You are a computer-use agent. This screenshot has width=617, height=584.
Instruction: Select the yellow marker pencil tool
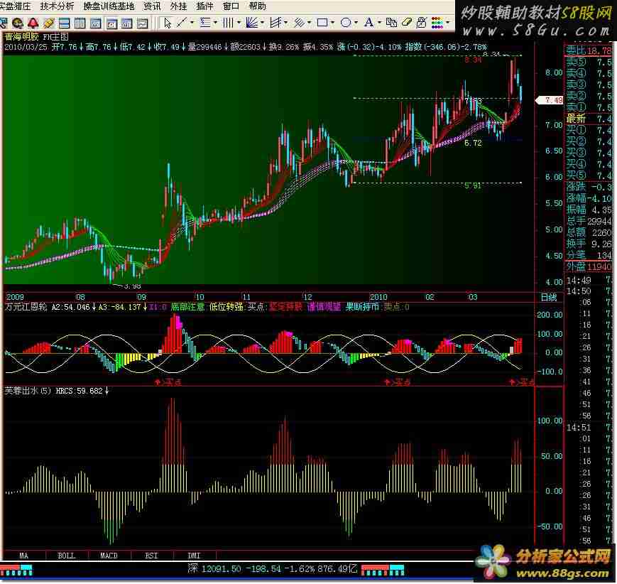click(x=49, y=23)
